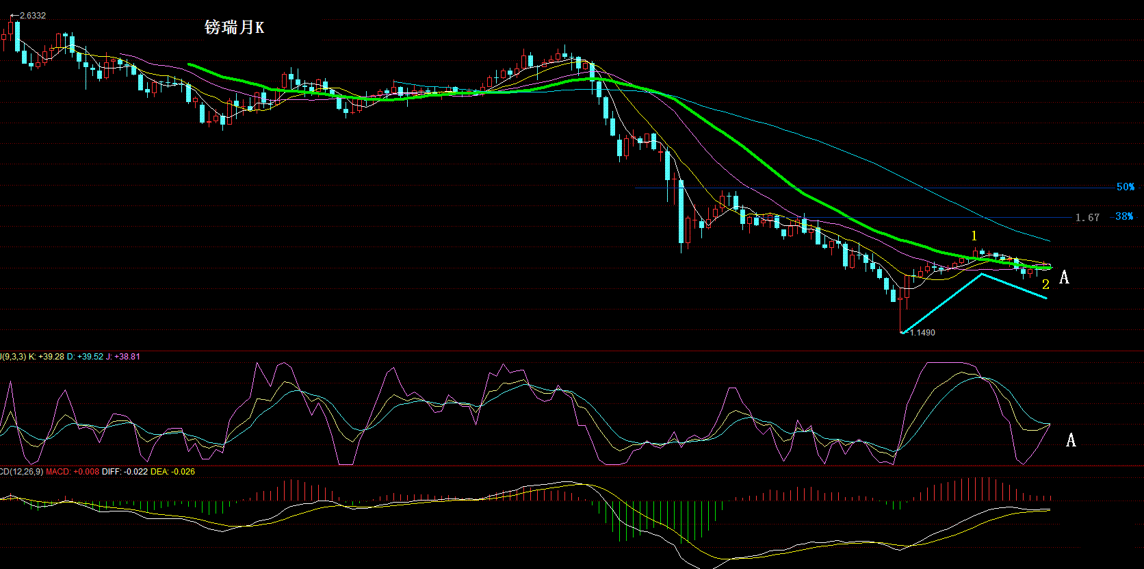Select the cyan zigzag trend line peak
The image size is (1144, 569).
click(x=982, y=274)
